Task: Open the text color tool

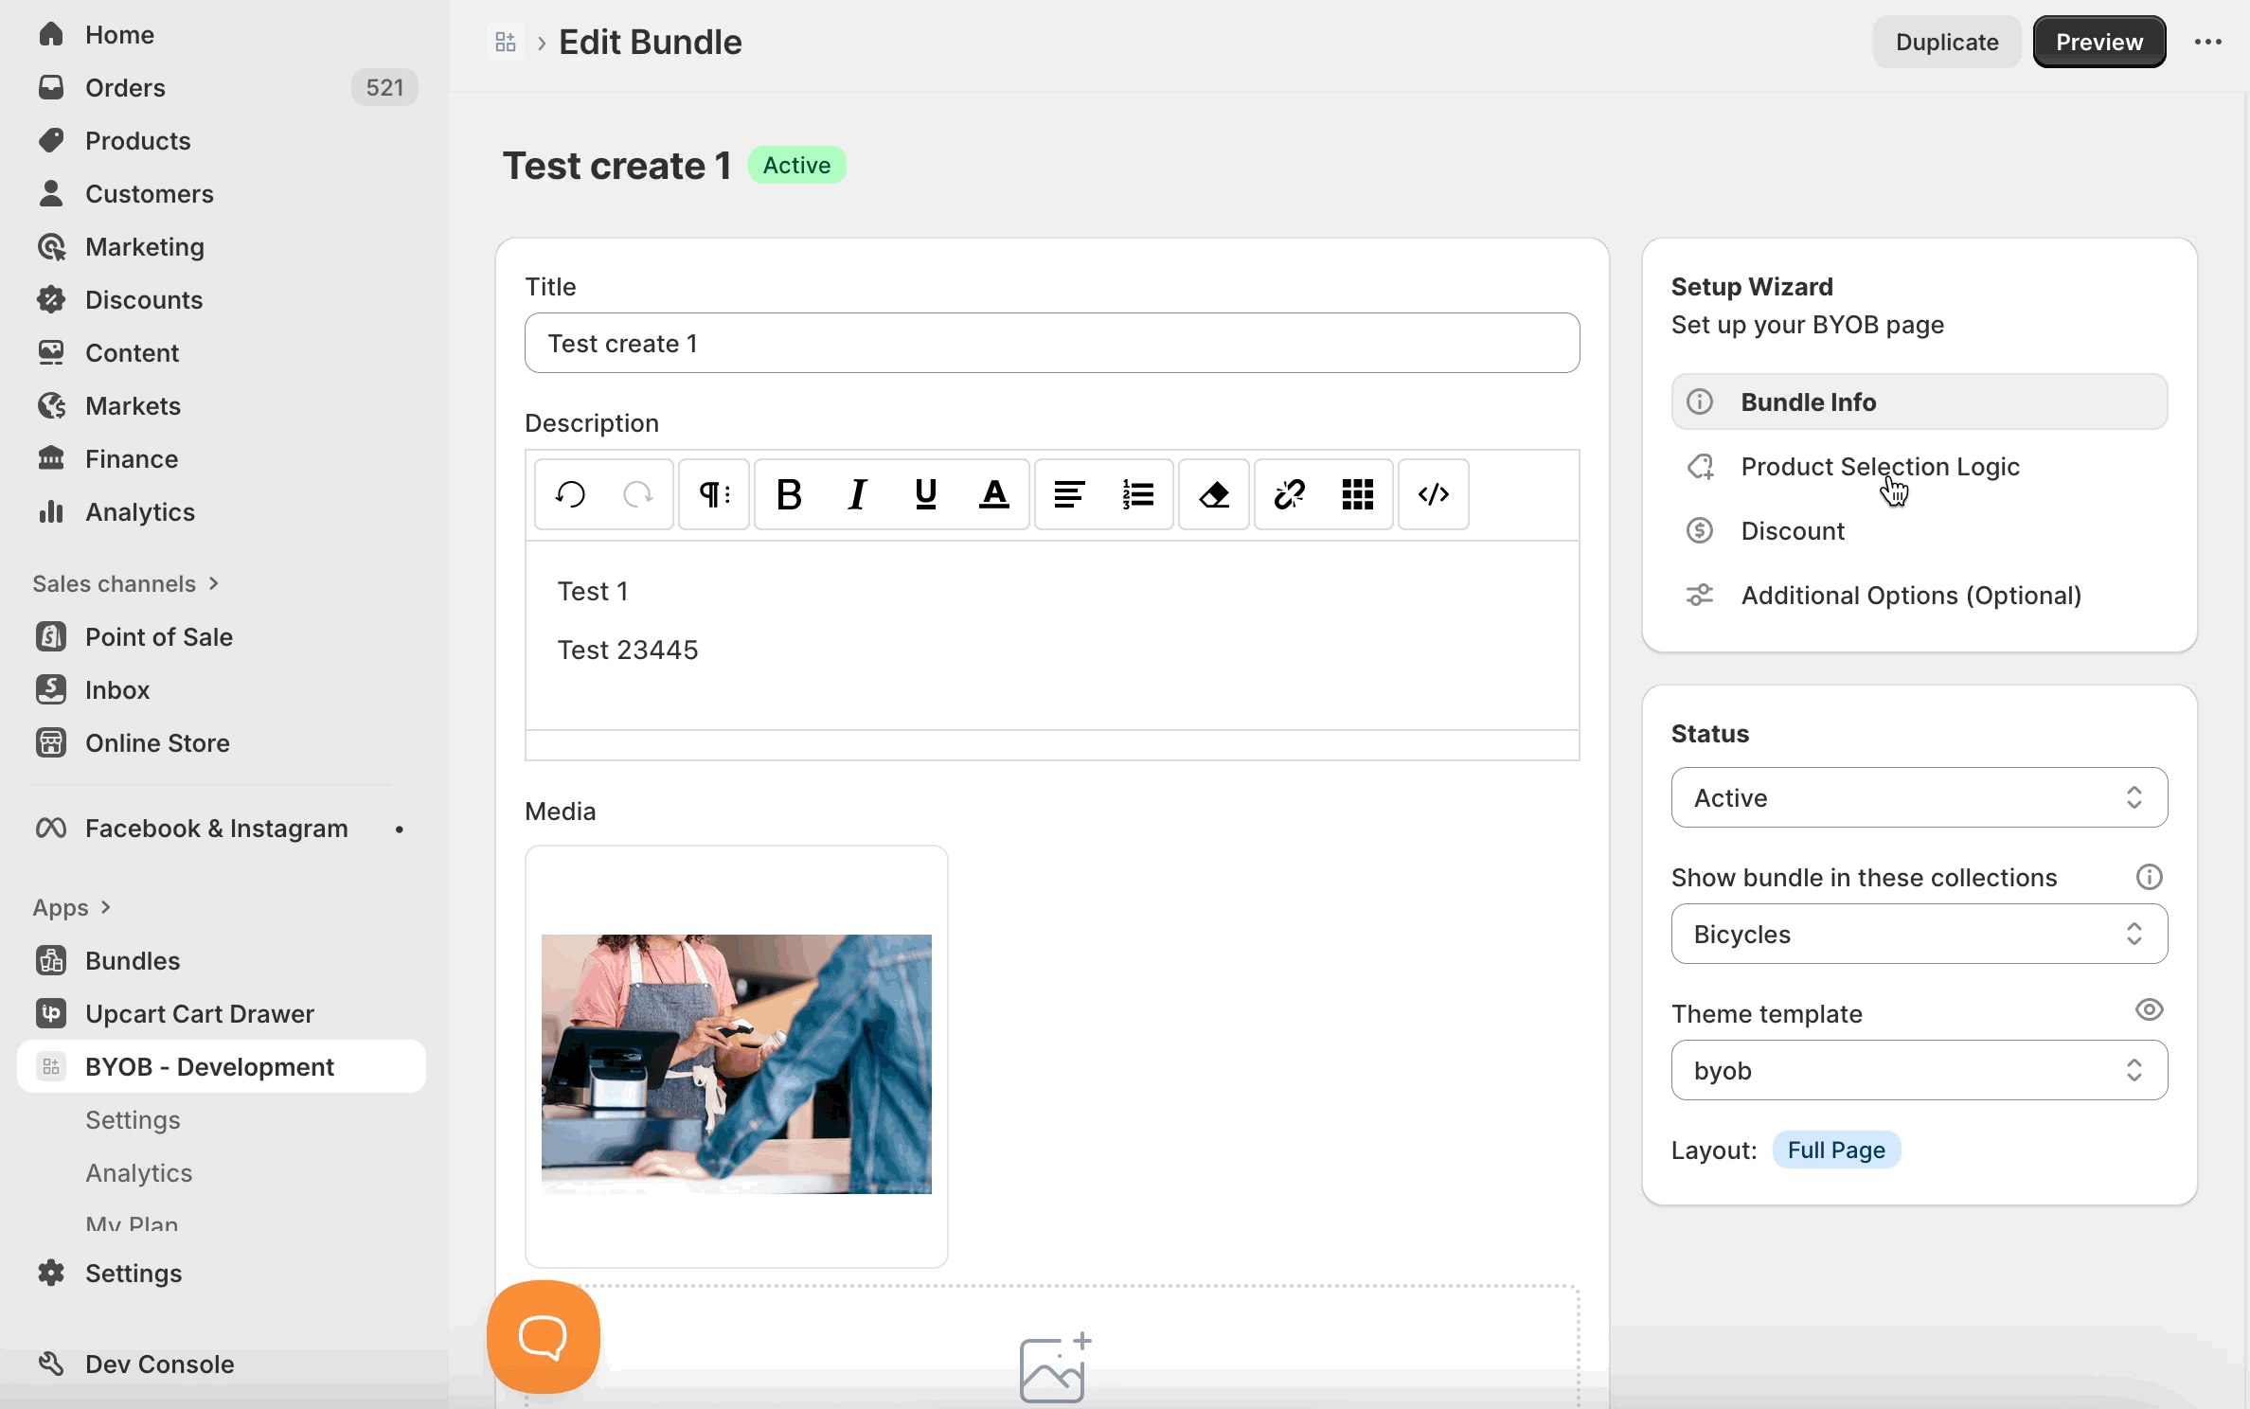Action: (993, 494)
